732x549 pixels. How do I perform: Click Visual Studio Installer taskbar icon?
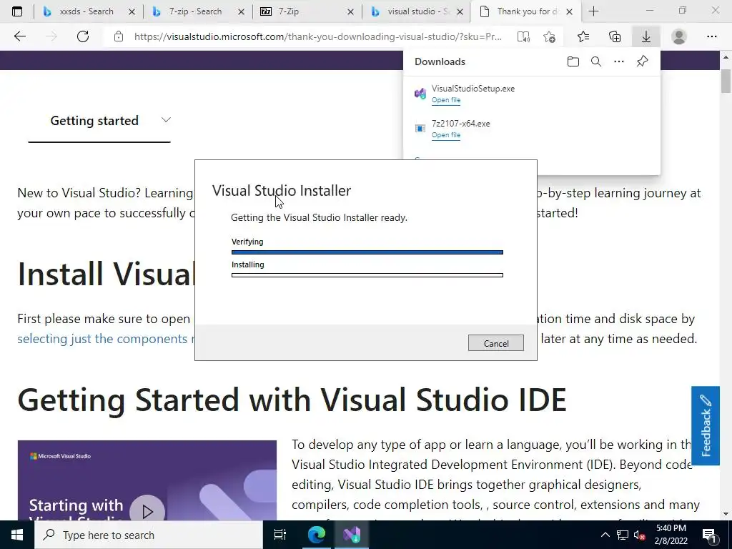pos(352,535)
